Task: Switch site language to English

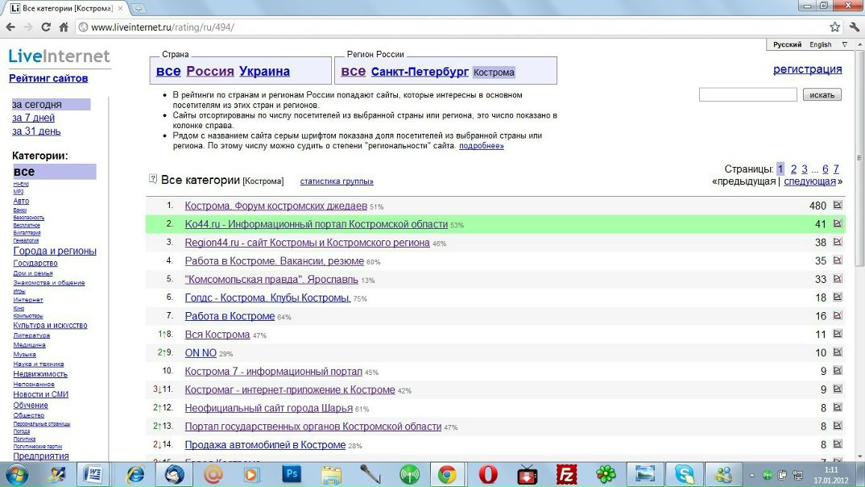Action: [821, 44]
